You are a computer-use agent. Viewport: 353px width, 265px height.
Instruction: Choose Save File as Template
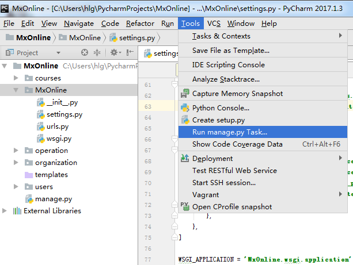[263, 51]
